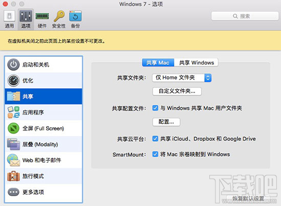This screenshot has width=281, height=206.
Task: Toggle 与 Windows 共享 Mac 用户文件夹 checkbox
Action: tap(155, 108)
